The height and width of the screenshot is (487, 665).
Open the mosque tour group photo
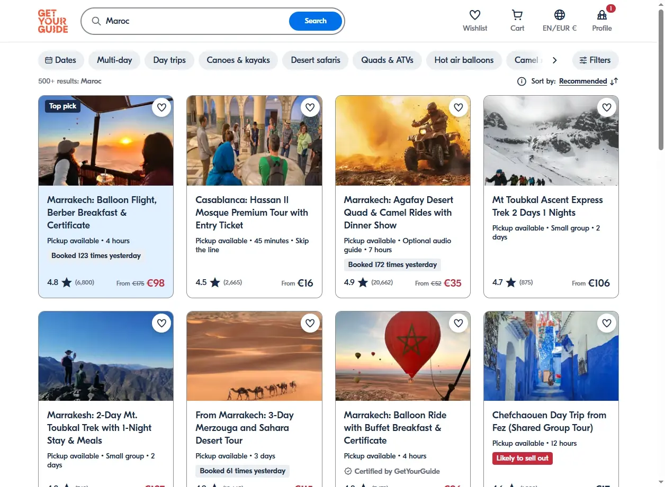coord(254,141)
